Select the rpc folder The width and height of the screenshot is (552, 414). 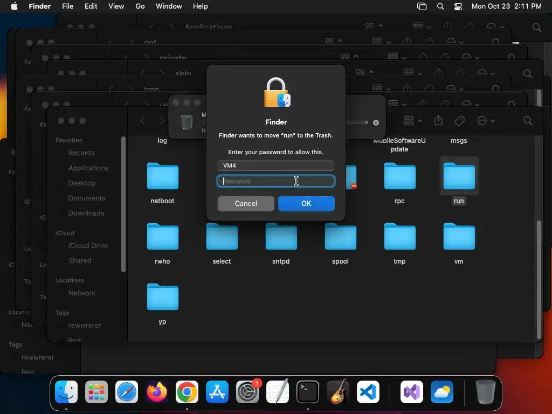(x=399, y=176)
